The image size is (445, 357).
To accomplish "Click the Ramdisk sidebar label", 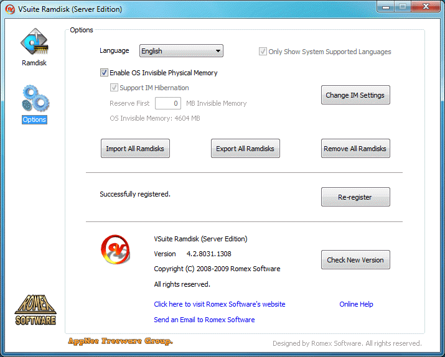I will point(34,63).
